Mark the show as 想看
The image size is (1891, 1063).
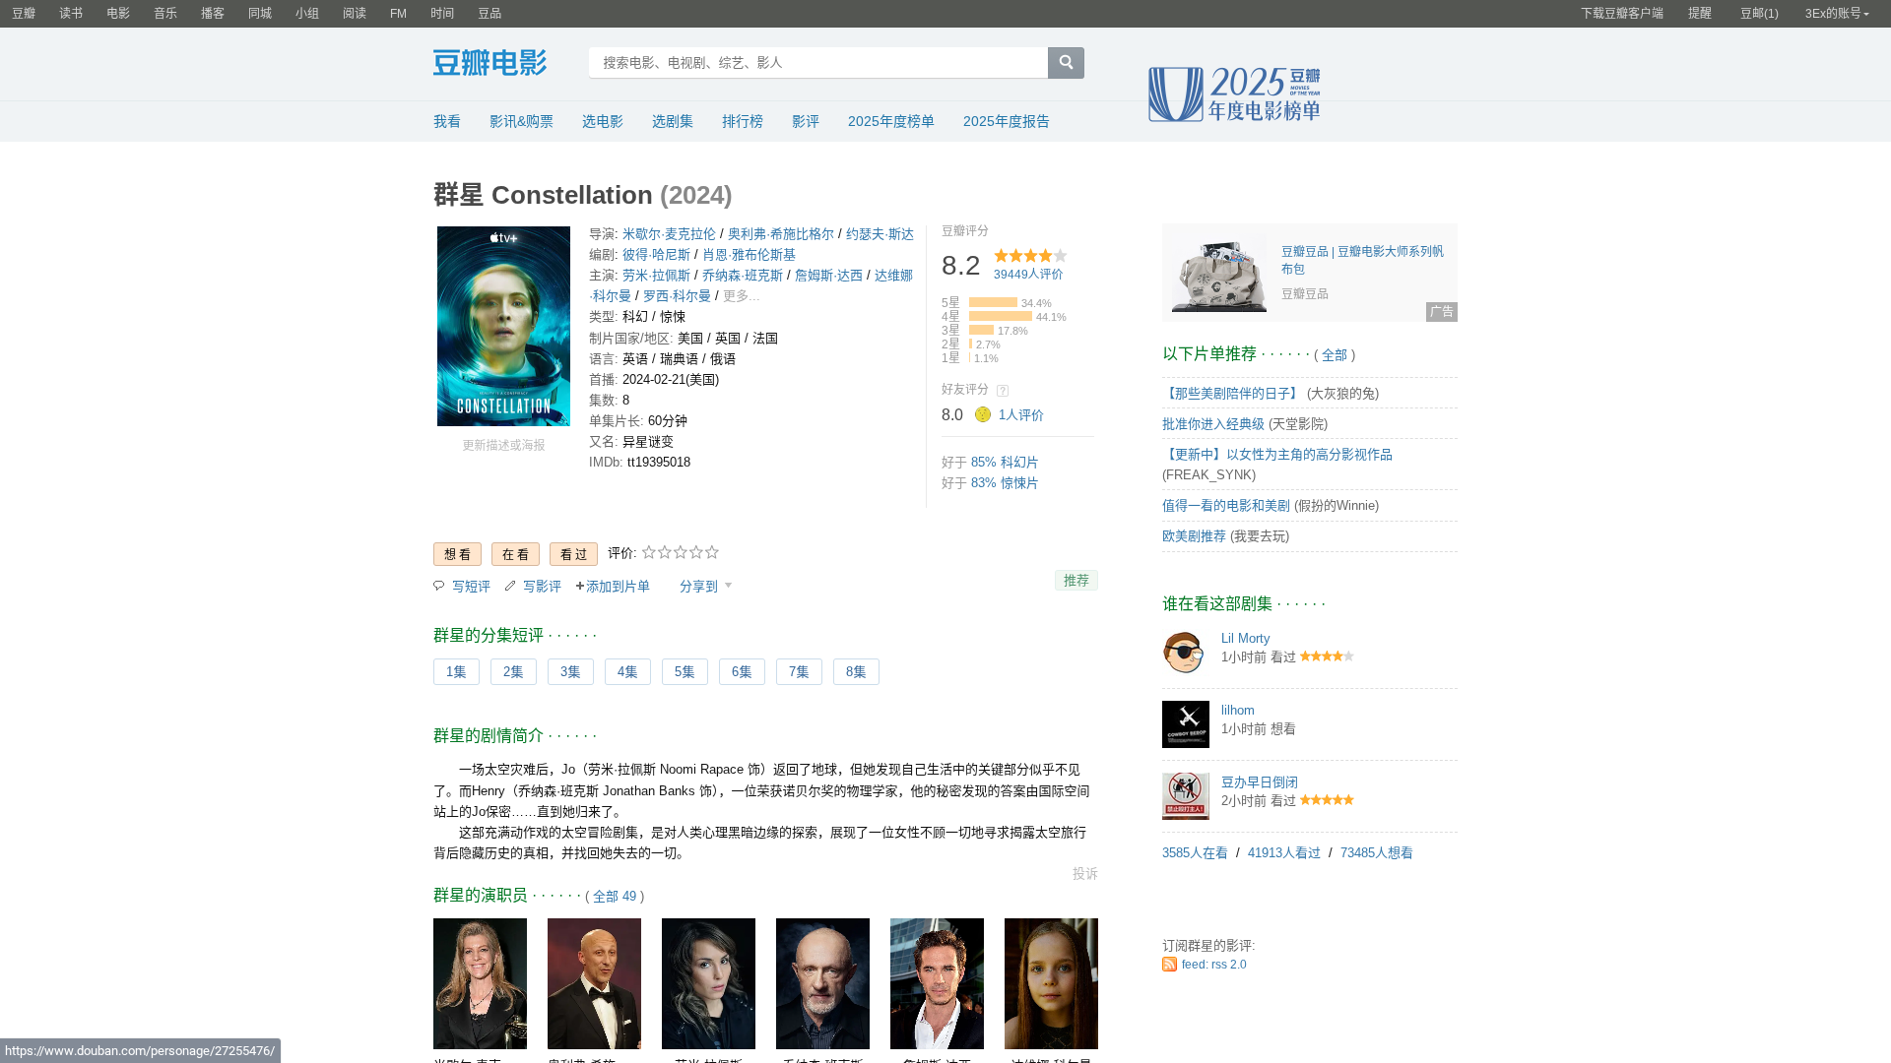[x=457, y=554]
